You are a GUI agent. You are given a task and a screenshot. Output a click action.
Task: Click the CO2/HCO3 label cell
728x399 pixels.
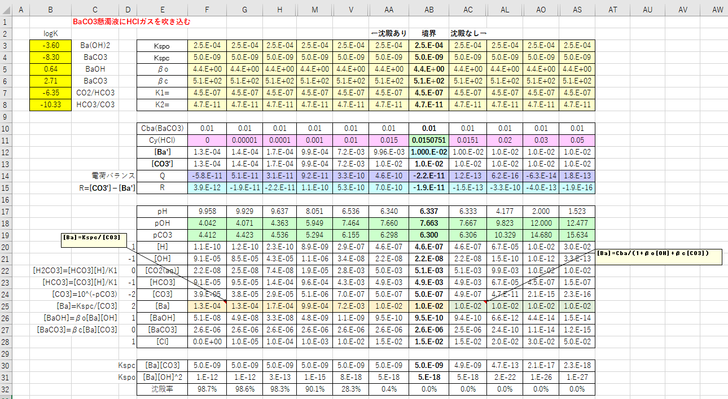(95, 93)
